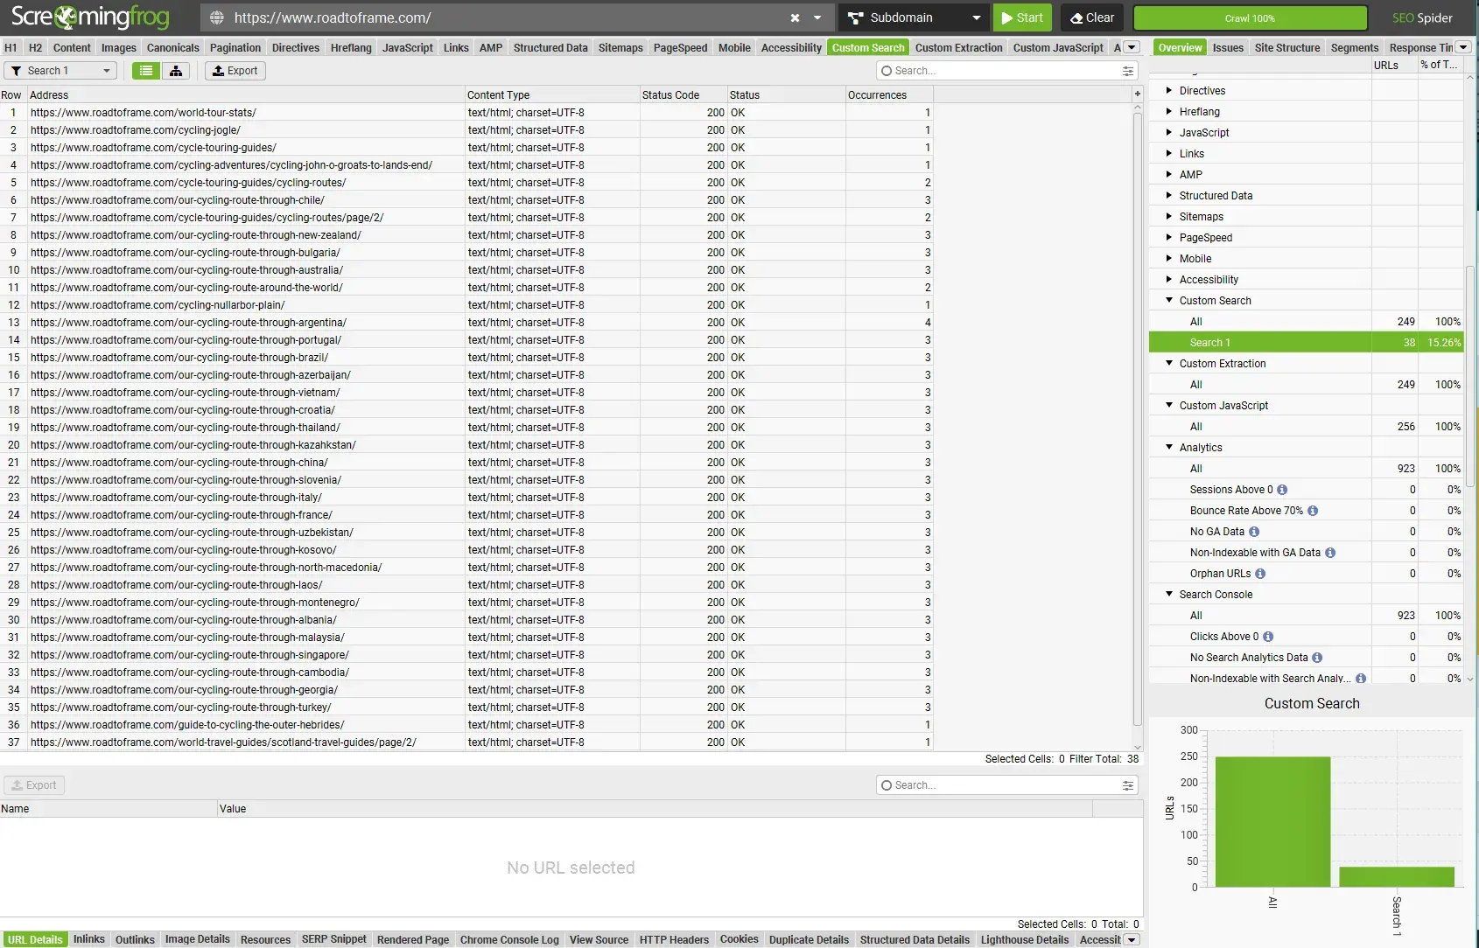
Task: Click the Start button to begin crawling
Action: point(1021,17)
